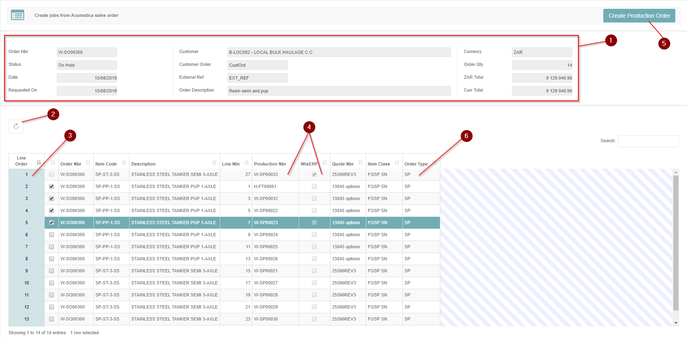Click sort arrows on Order Nbr column
This screenshot has width=687, height=339.
point(88,163)
